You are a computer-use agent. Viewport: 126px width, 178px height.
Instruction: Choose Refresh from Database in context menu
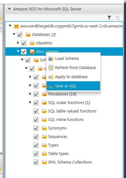click(73, 68)
